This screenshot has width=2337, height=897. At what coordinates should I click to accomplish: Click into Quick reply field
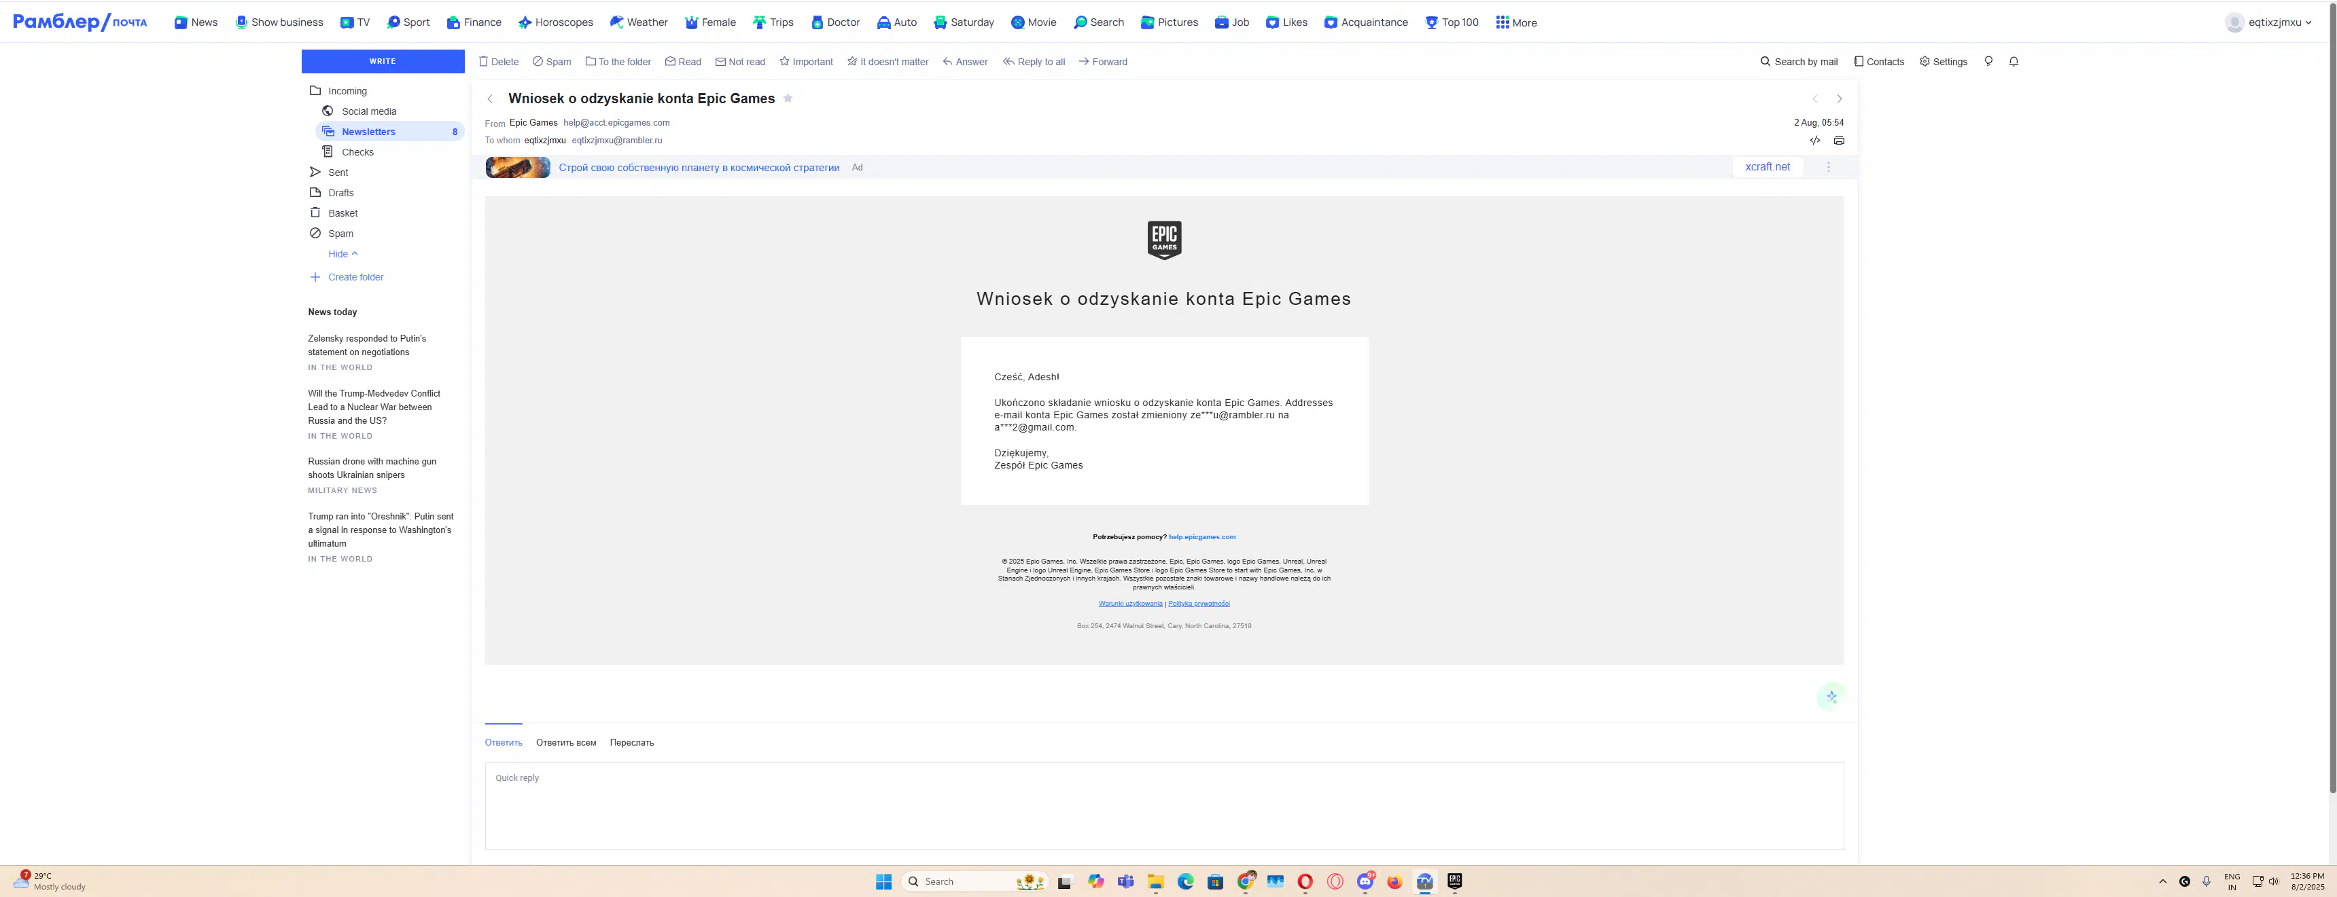pyautogui.click(x=1164, y=805)
